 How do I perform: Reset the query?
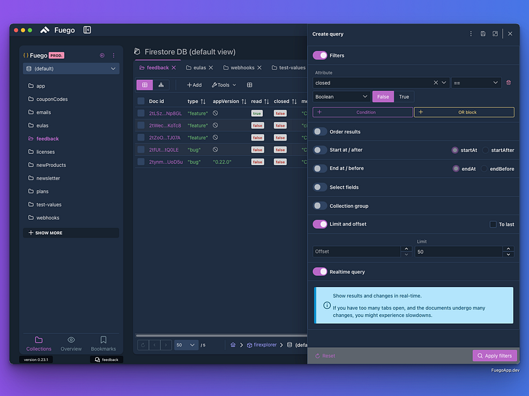(x=325, y=356)
